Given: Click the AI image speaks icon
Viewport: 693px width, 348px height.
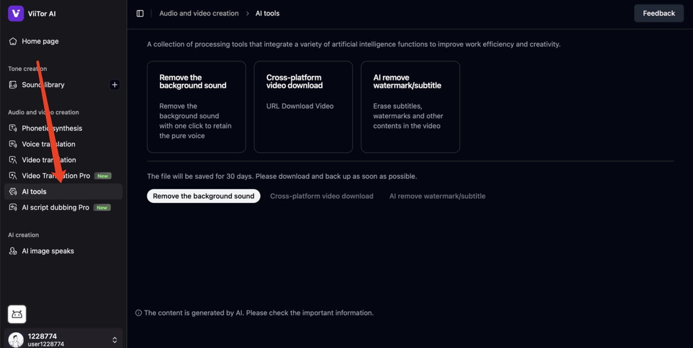Looking at the screenshot, I should tap(13, 251).
